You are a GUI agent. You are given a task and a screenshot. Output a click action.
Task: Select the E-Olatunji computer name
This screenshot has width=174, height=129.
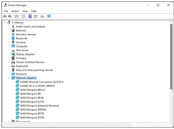(x=18, y=22)
